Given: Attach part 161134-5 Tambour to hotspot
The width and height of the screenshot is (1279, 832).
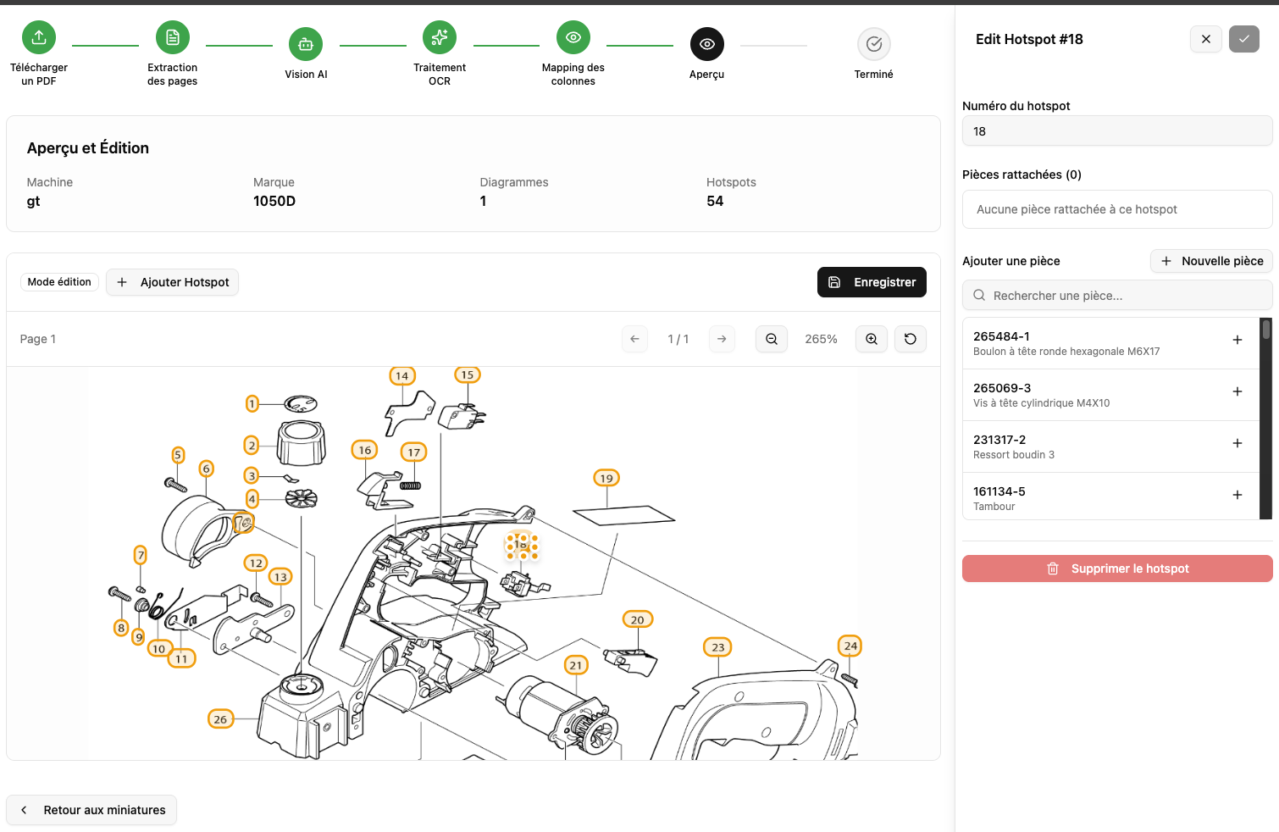Looking at the screenshot, I should (x=1237, y=495).
